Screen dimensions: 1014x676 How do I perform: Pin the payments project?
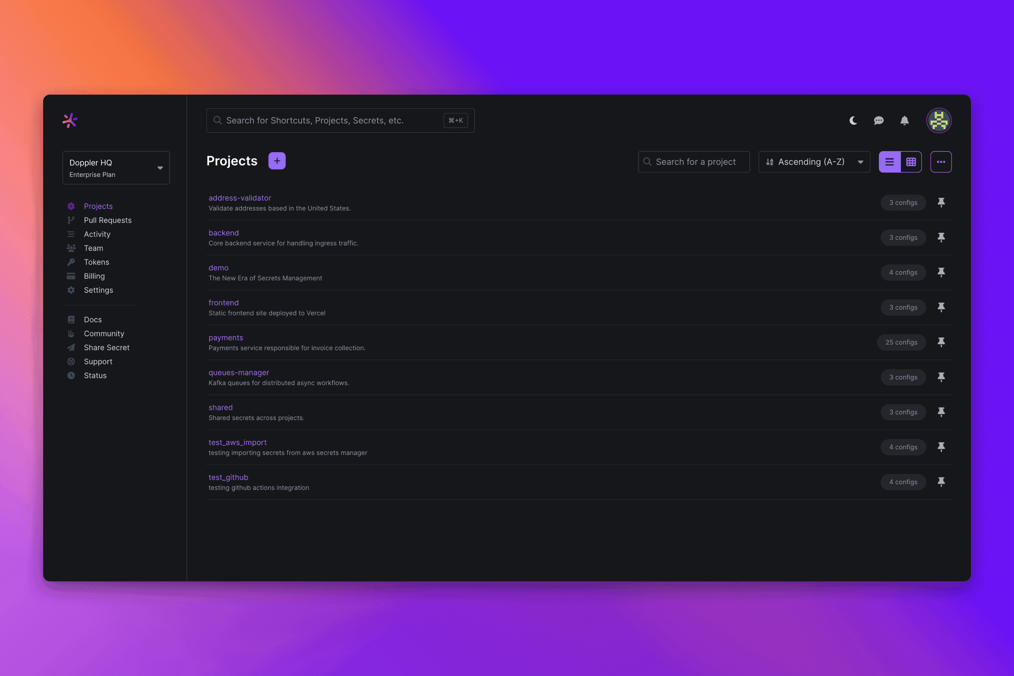click(941, 342)
